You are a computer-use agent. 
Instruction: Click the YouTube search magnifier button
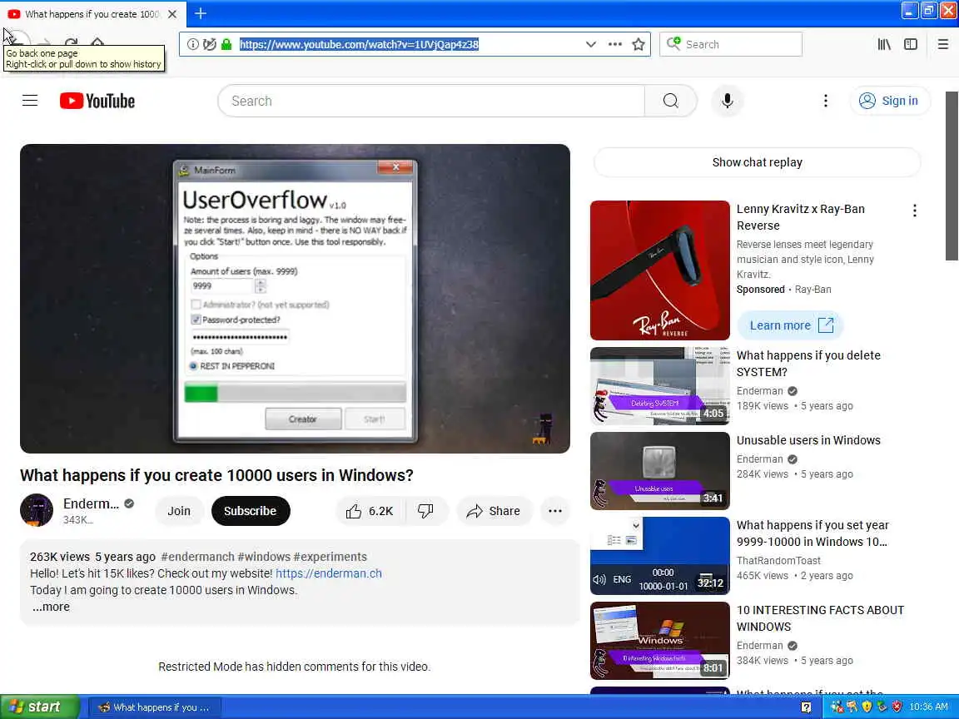point(671,101)
